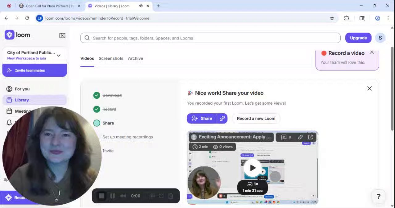395x208 pixels.
Task: Toggle the Download step checkmark
Action: pos(97,95)
